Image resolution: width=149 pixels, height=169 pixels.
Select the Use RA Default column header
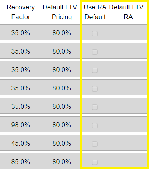[x=95, y=12]
